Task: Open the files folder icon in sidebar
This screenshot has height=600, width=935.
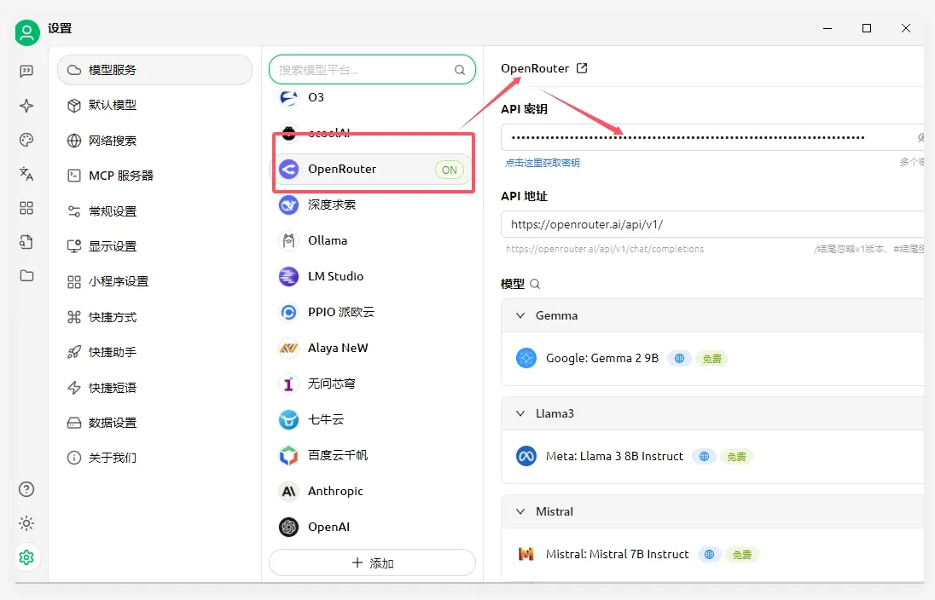Action: tap(26, 275)
